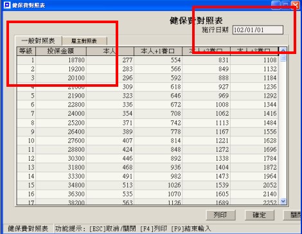Click the cell showing 1404
302x234 pixels.
206,167
